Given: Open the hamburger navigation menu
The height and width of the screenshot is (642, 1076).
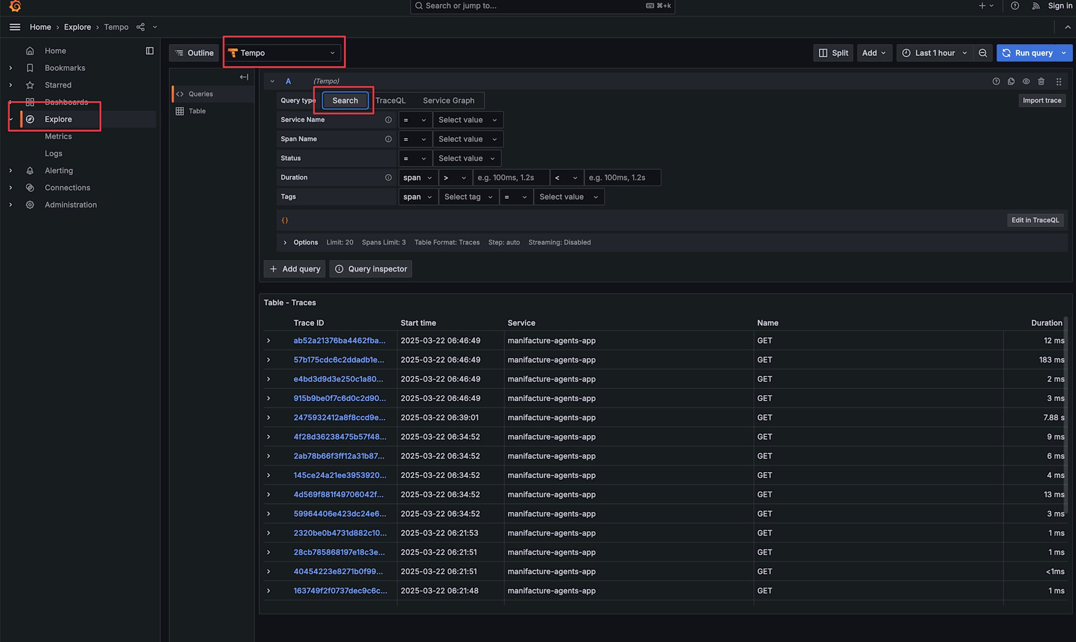Looking at the screenshot, I should (x=15, y=27).
